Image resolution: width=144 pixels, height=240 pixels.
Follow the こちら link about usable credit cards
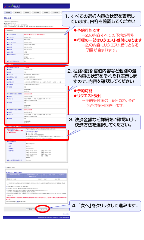pyautogui.click(x=45, y=139)
